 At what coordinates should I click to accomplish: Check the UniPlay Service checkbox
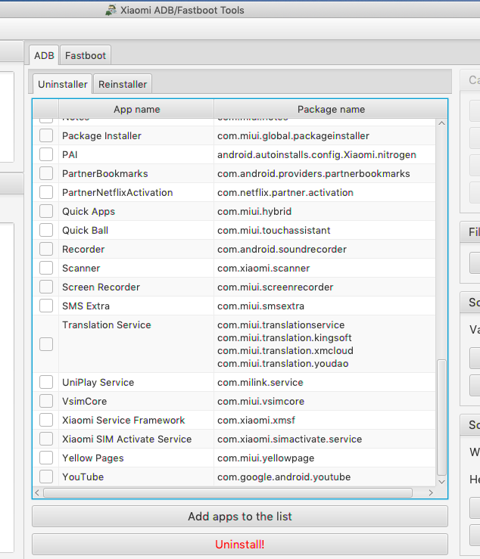tap(46, 383)
